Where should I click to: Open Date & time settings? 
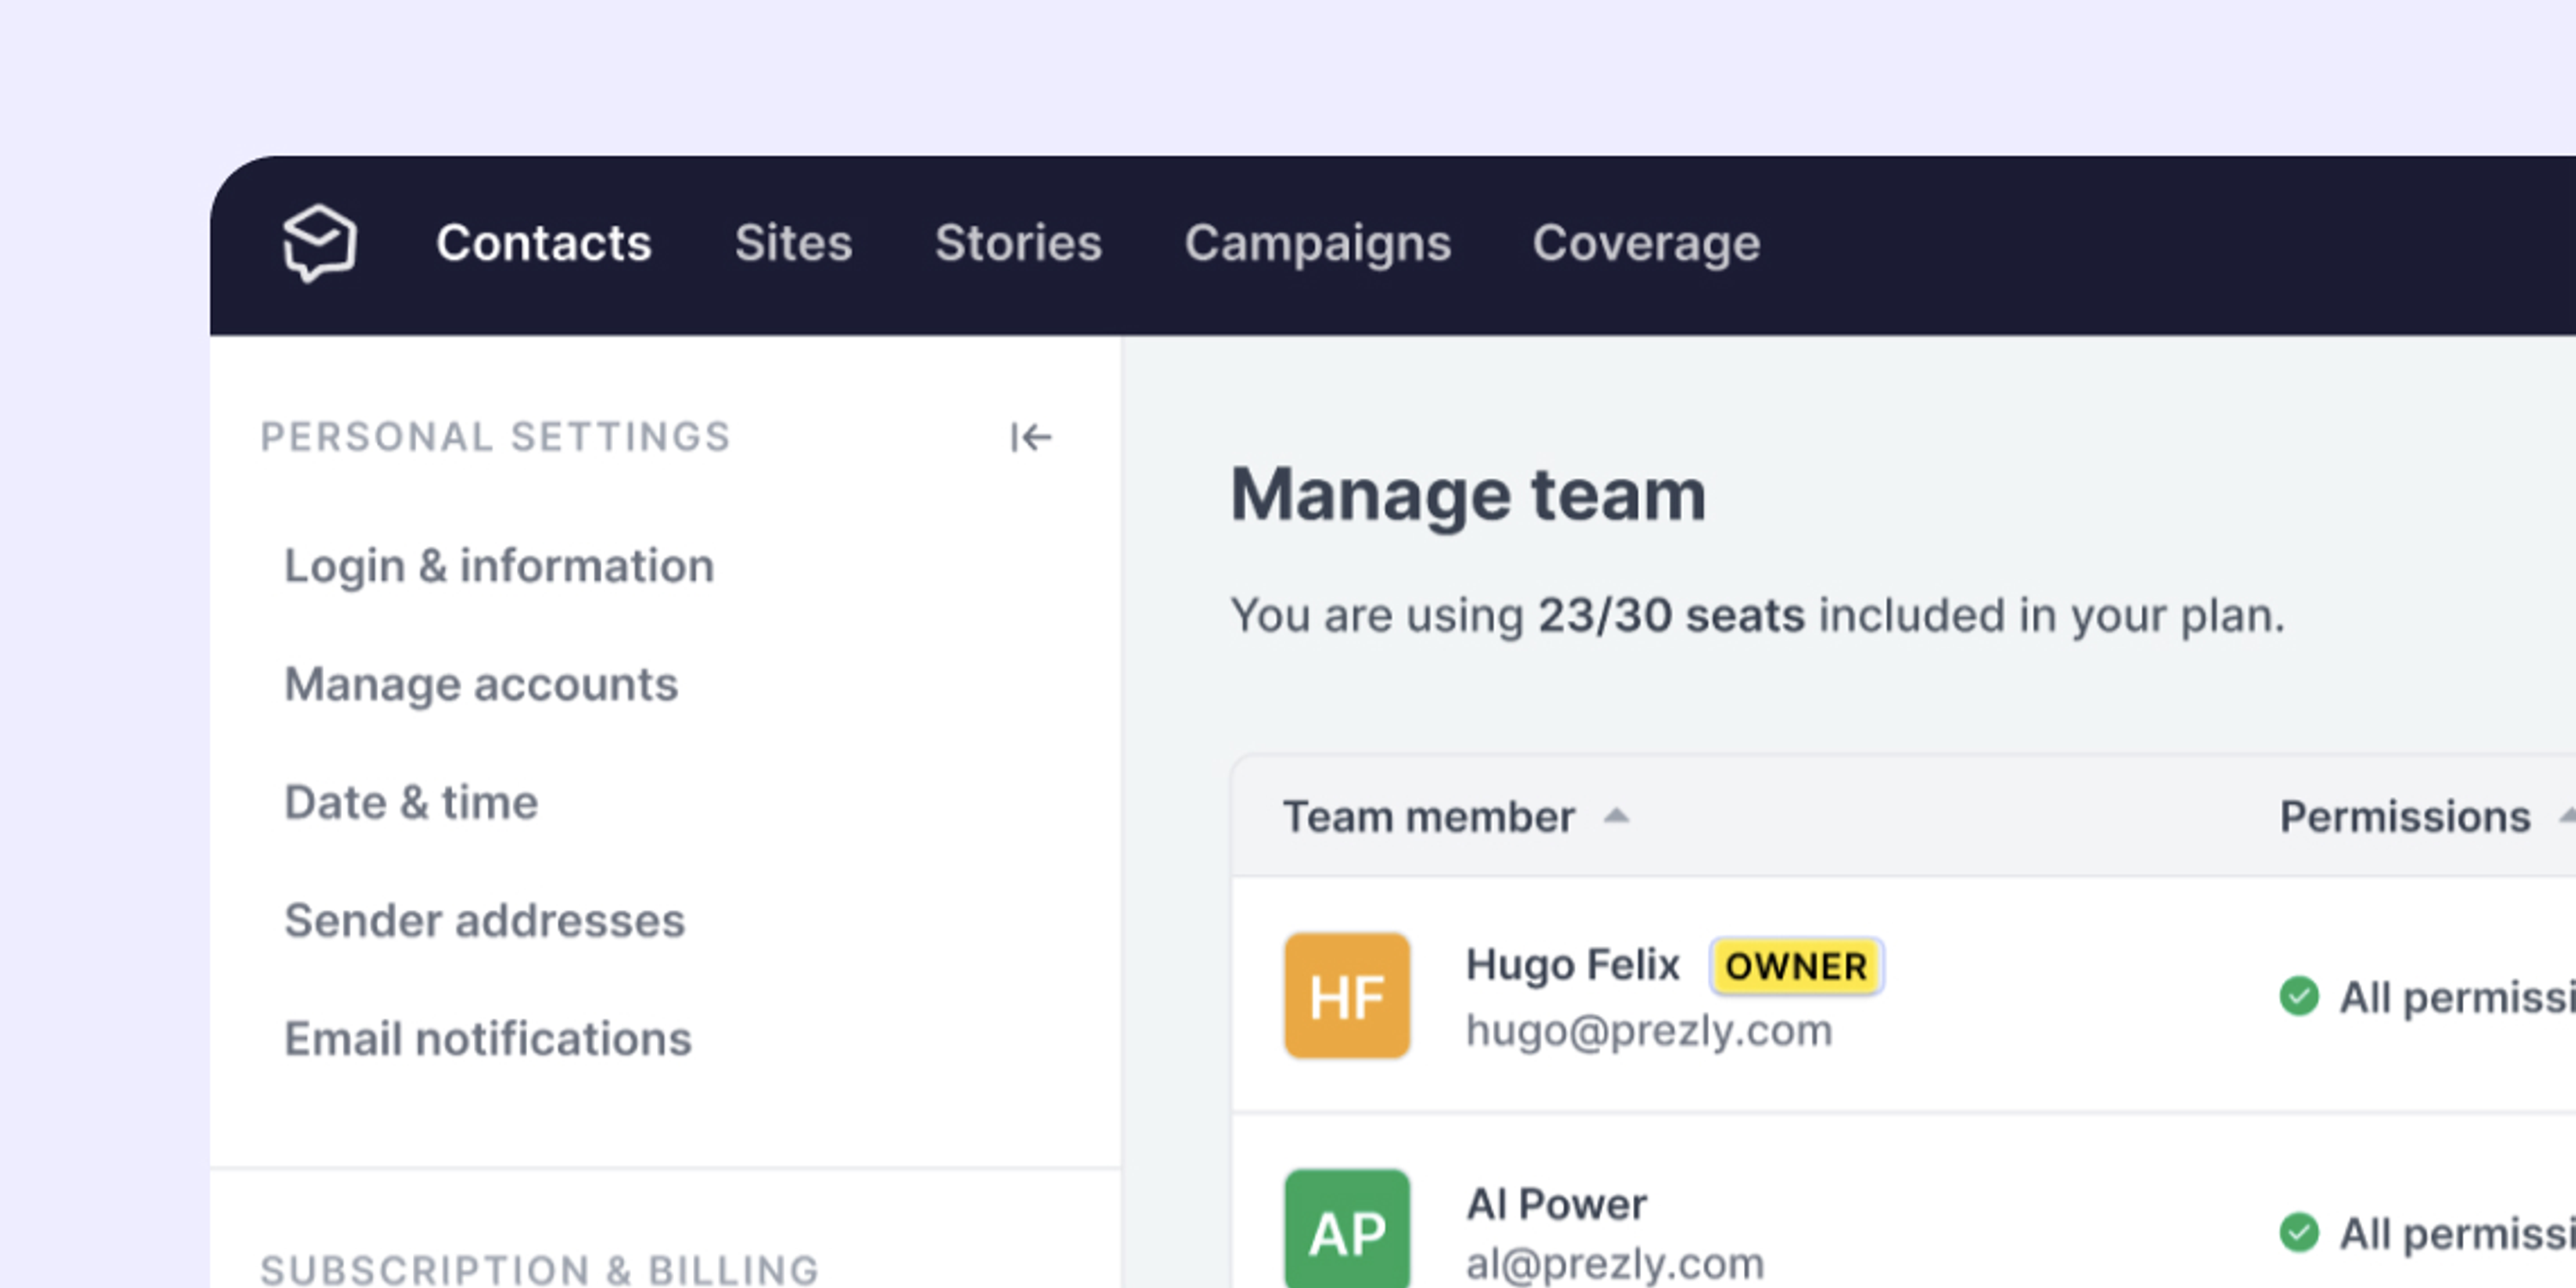pos(411,802)
